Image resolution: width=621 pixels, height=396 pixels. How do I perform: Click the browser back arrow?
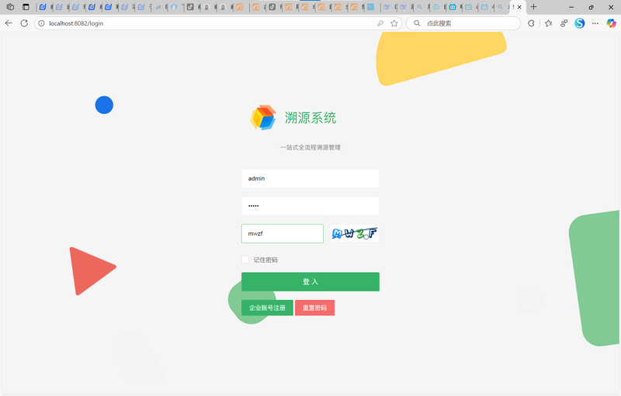point(9,23)
